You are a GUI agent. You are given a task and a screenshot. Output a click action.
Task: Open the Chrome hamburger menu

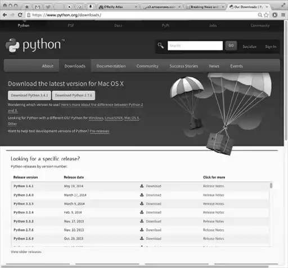(x=283, y=15)
